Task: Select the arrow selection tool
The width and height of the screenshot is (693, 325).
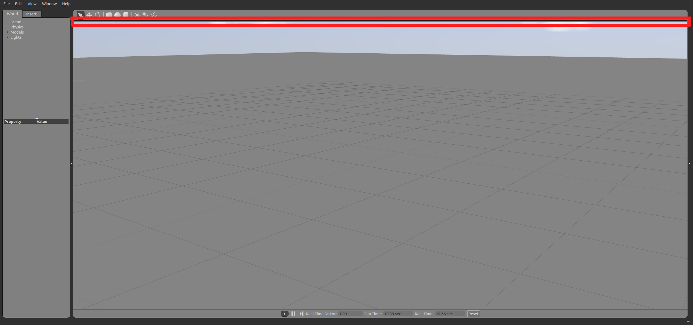Action: click(80, 15)
